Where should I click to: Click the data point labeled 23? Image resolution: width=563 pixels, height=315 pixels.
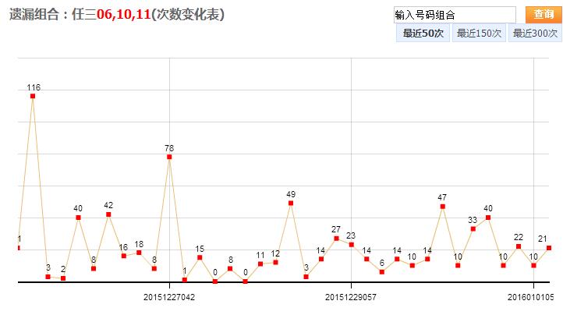coord(352,245)
